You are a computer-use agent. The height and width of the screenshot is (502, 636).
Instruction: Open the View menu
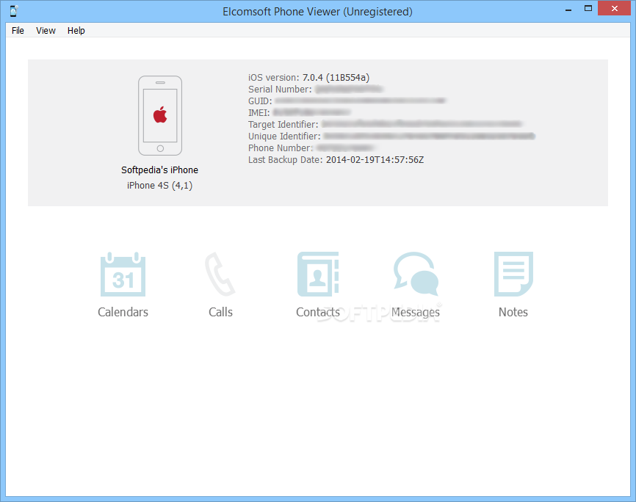(46, 30)
